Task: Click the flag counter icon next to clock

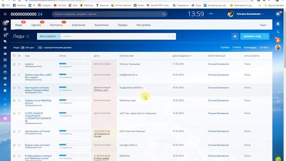Action: (211, 14)
